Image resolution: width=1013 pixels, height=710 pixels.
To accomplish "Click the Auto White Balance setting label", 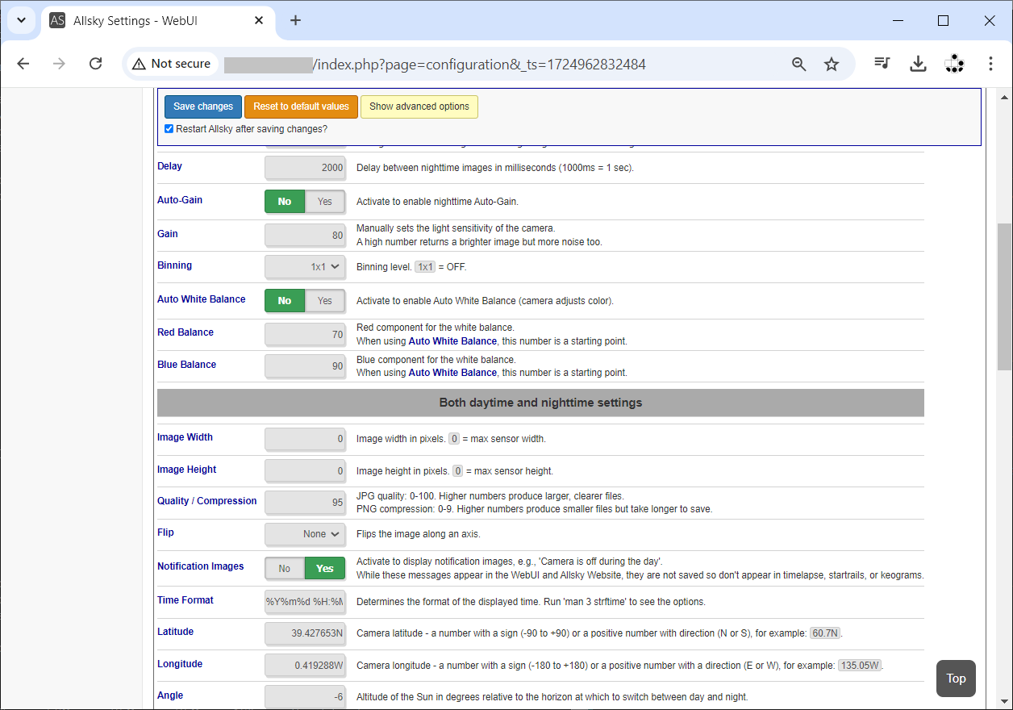I will [201, 299].
